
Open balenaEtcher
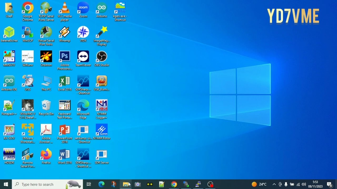click(x=9, y=34)
